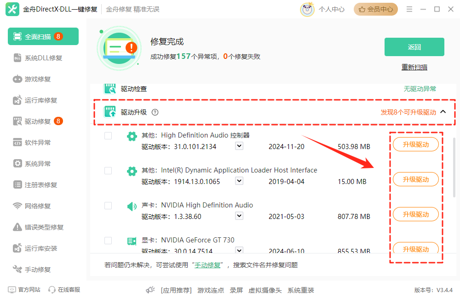Click the software exception code icon

click(17, 142)
